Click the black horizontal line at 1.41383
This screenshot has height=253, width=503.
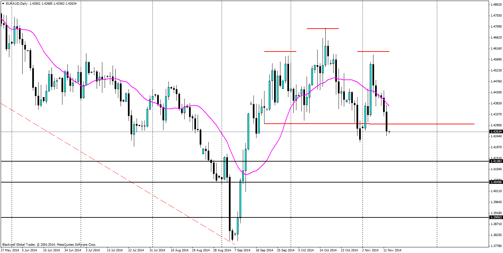tap(245, 161)
